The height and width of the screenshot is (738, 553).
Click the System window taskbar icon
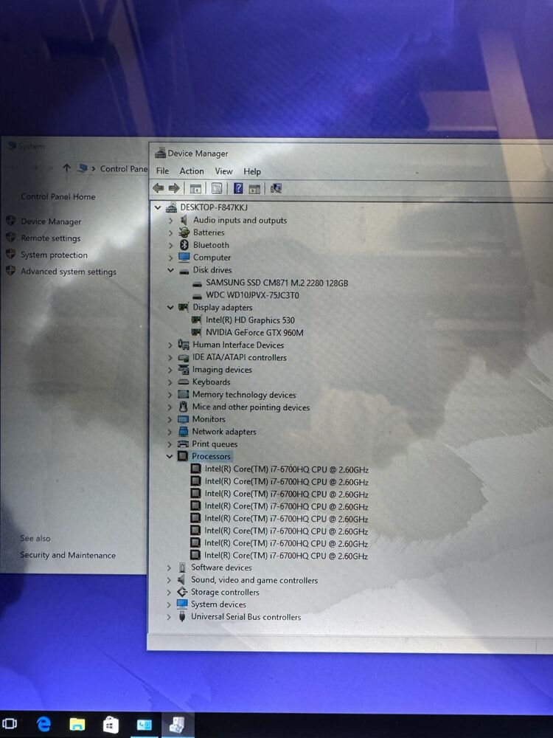[x=144, y=725]
